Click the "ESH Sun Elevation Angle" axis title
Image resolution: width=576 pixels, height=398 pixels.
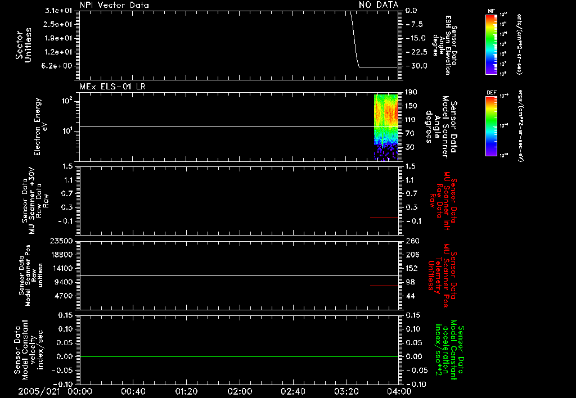[x=444, y=45]
